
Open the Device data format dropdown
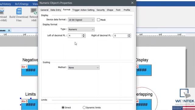81,20
